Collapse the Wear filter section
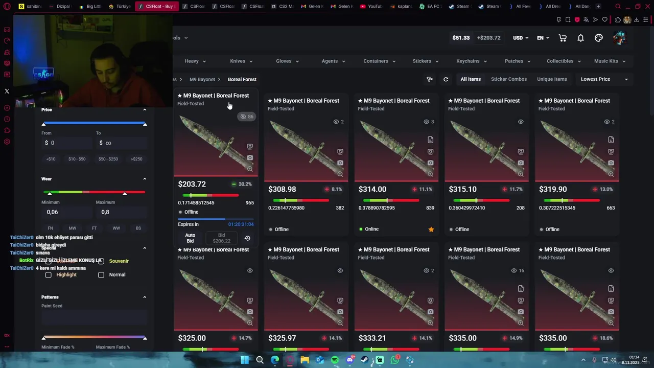 point(145,179)
